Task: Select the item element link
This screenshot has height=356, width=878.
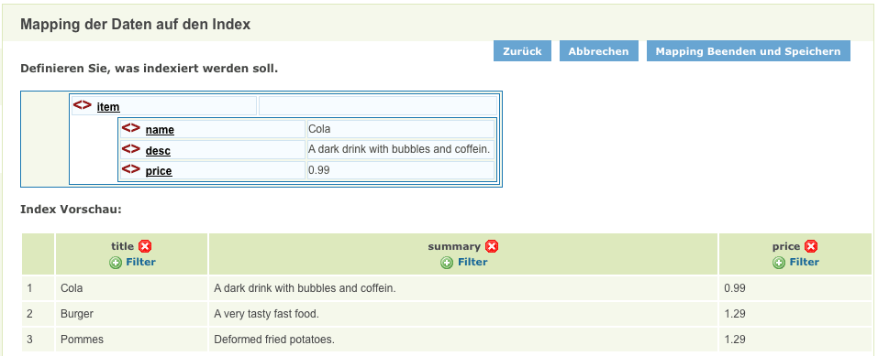Action: [108, 107]
